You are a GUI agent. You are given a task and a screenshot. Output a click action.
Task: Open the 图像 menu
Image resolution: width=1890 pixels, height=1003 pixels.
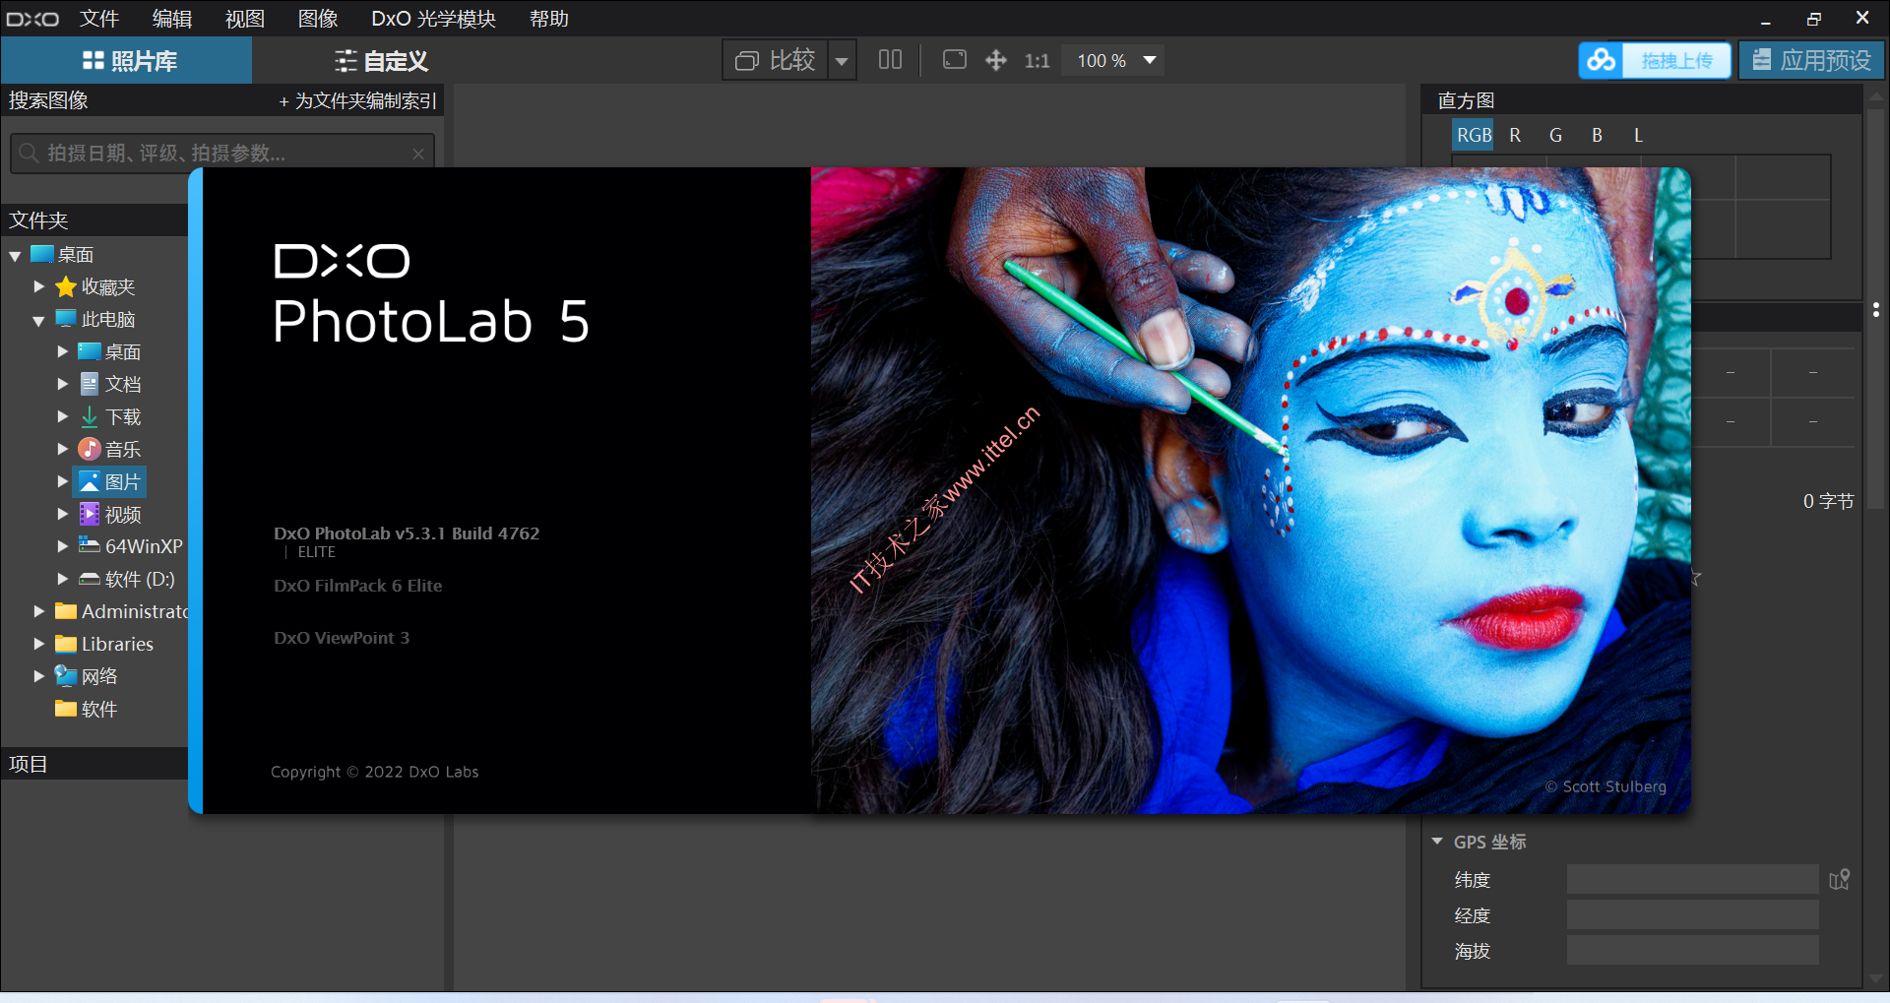[x=318, y=19]
